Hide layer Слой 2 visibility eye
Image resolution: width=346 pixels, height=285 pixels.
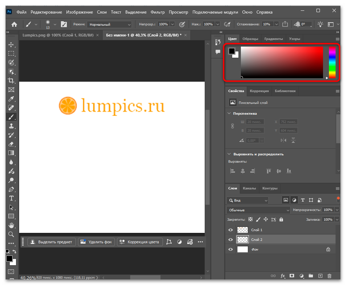pyautogui.click(x=230, y=239)
